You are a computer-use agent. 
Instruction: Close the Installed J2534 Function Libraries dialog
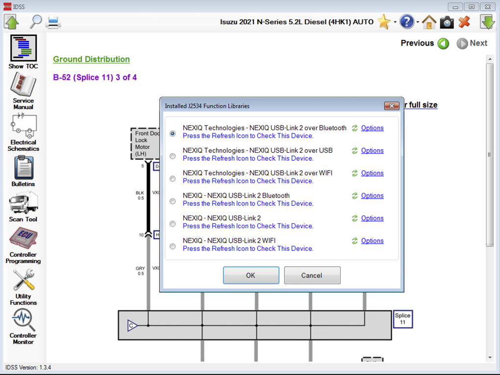pyautogui.click(x=392, y=106)
